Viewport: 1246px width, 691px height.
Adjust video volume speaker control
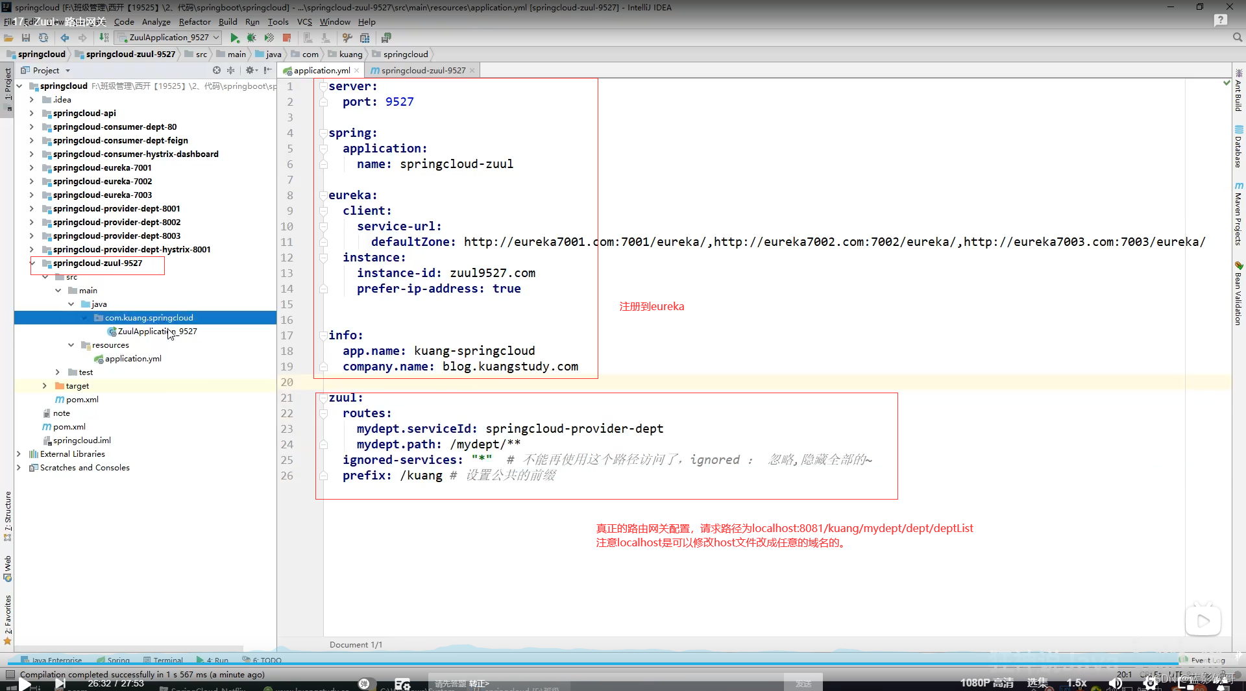point(1116,683)
